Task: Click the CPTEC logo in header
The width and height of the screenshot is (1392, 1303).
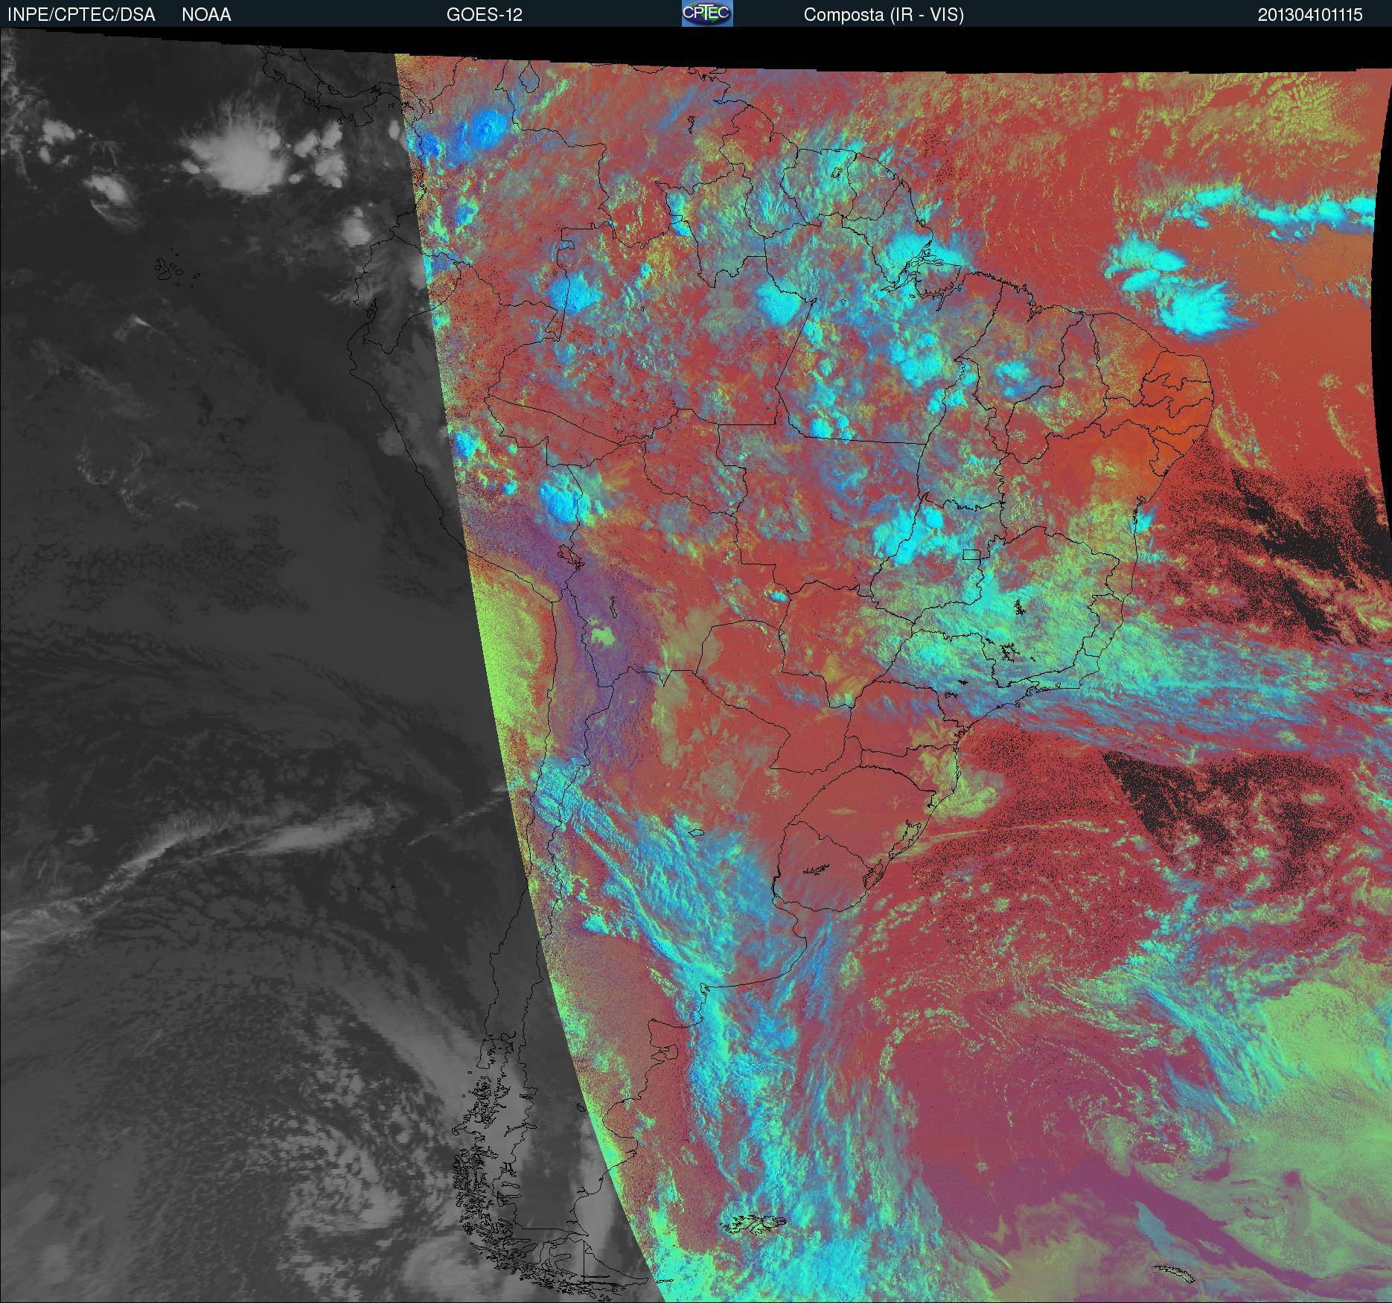Action: [x=707, y=13]
